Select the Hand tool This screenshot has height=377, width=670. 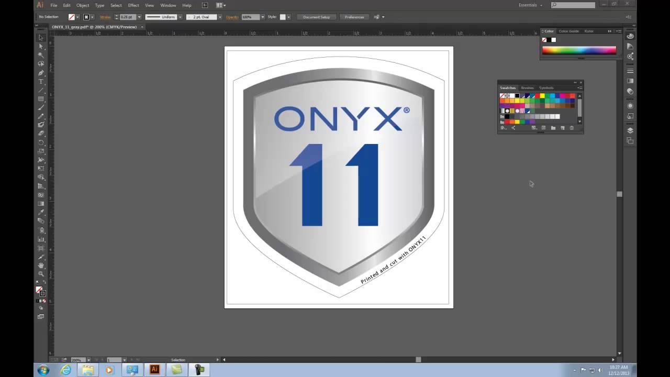41,265
